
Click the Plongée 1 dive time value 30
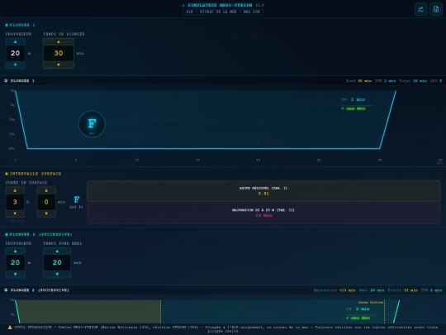(x=59, y=53)
